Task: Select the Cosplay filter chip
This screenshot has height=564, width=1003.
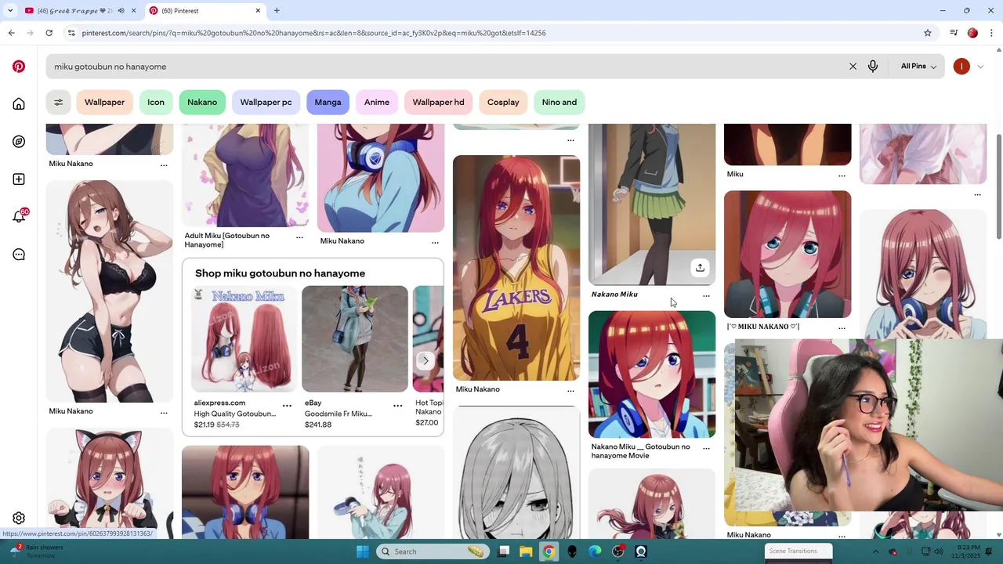Action: point(503,103)
